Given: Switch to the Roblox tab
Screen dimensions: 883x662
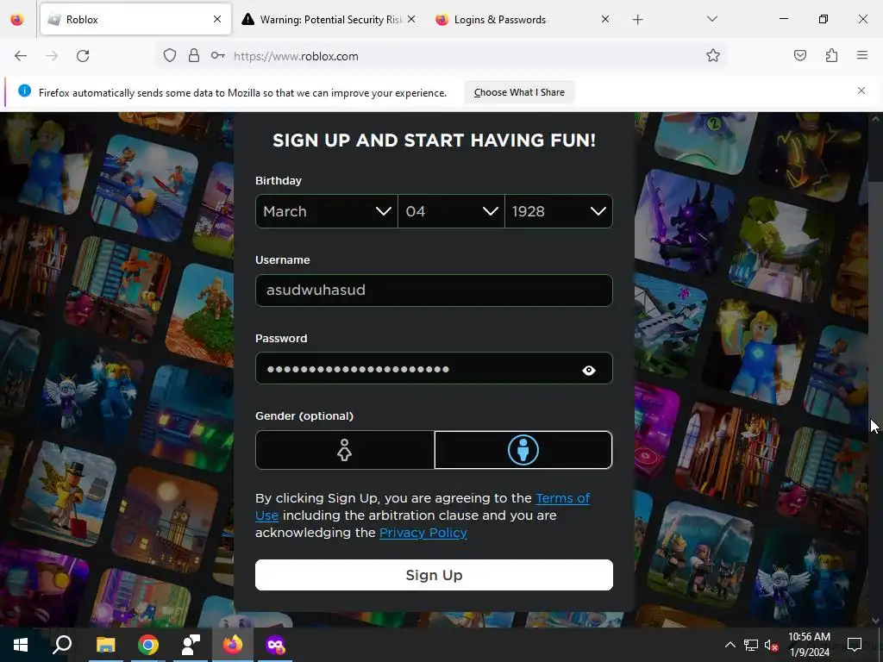Looking at the screenshot, I should tap(135, 20).
